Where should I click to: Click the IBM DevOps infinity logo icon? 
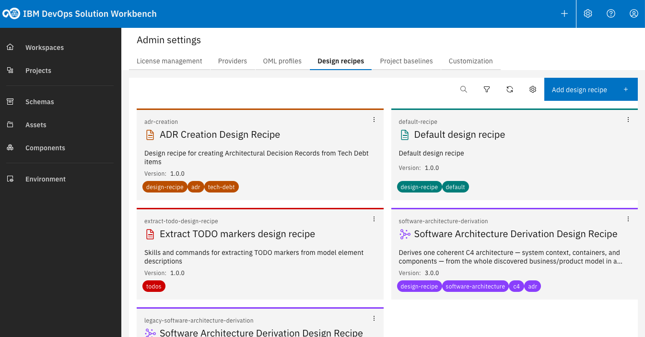12,14
